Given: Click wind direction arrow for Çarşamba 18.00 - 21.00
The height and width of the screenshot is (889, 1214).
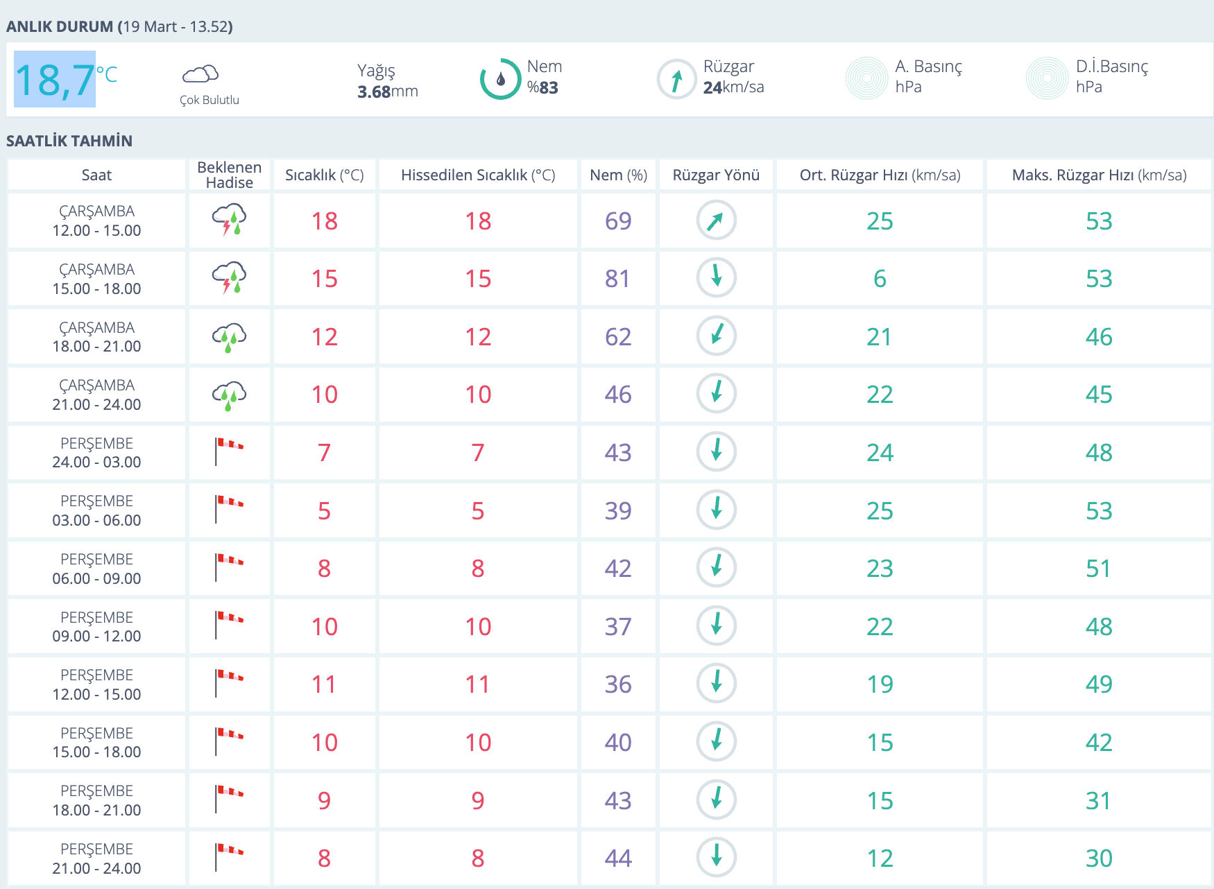Looking at the screenshot, I should click(x=716, y=336).
